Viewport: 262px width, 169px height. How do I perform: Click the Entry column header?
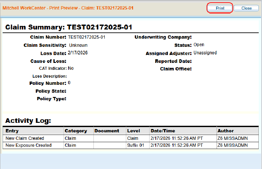coord(12,131)
